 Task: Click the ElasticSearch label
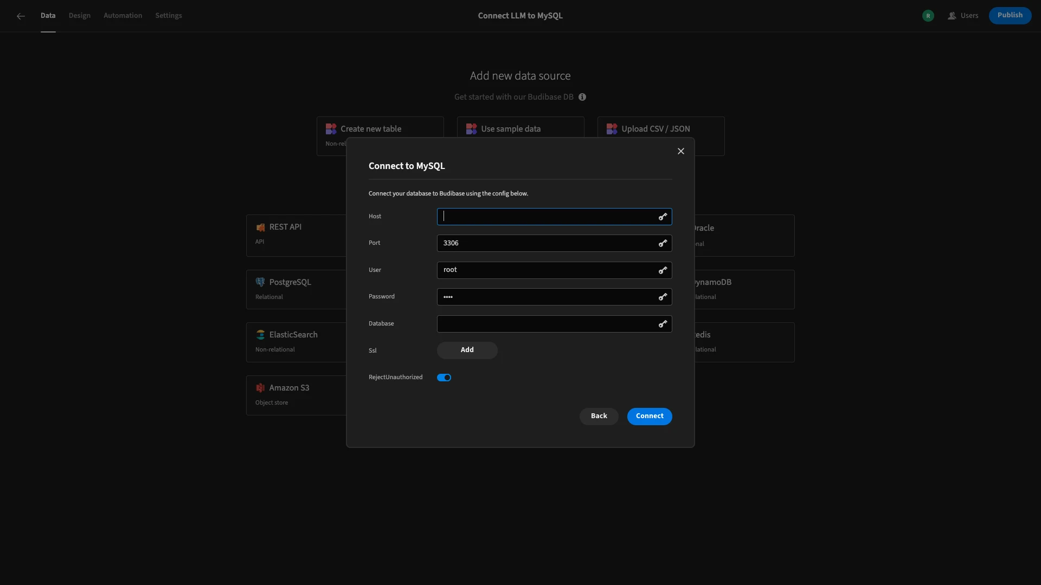tap(293, 335)
